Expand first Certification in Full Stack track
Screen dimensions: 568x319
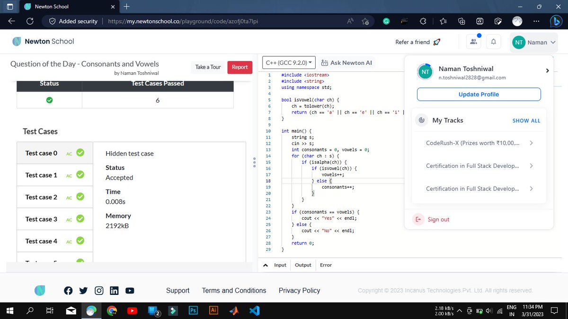pos(531,166)
